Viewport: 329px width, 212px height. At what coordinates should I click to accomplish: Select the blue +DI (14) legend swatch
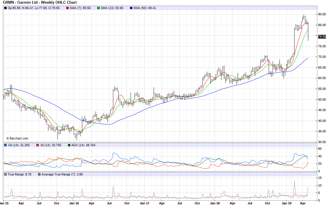pos(5,145)
